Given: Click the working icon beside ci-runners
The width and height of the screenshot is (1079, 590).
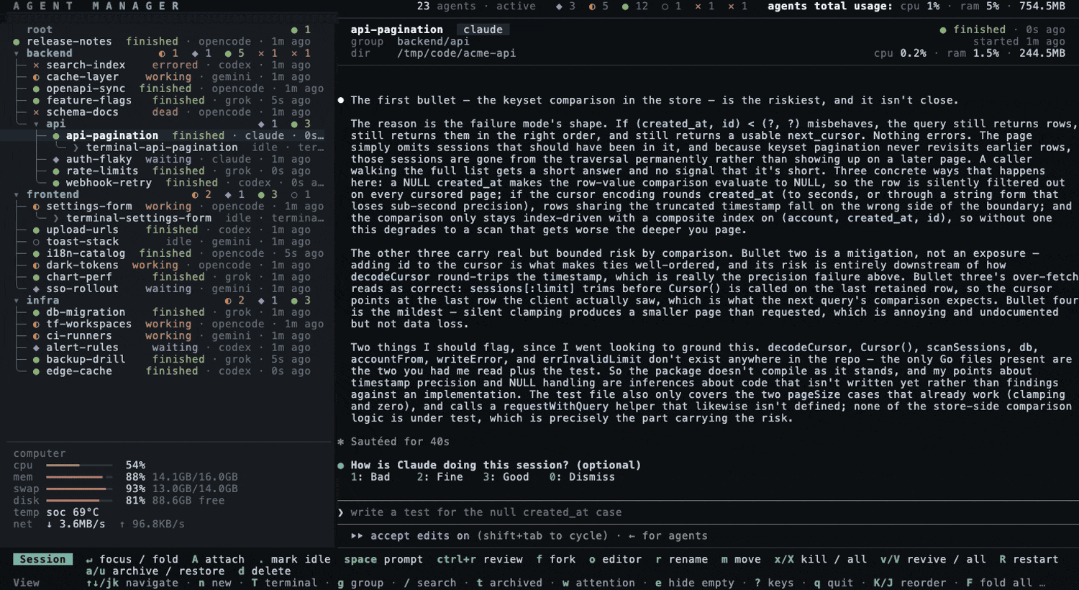Looking at the screenshot, I should (36, 336).
